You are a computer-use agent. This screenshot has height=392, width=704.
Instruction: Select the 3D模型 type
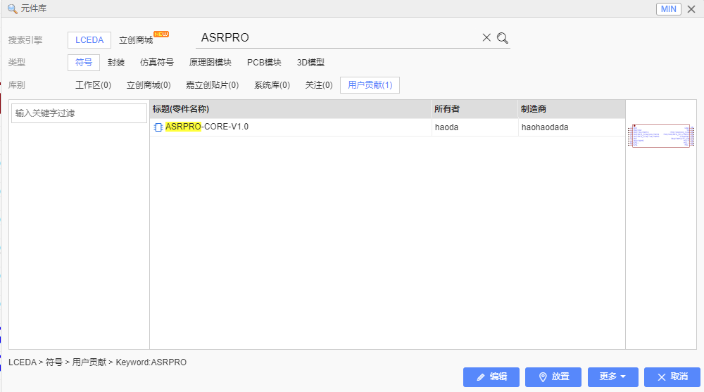pyautogui.click(x=310, y=63)
